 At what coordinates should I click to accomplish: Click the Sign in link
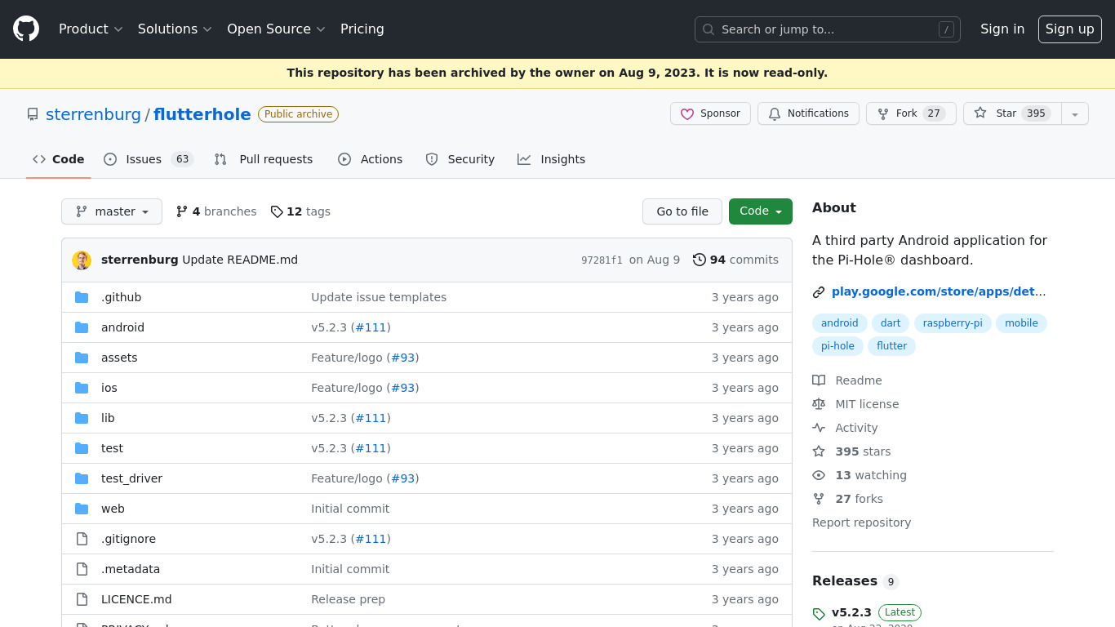tap(1002, 29)
